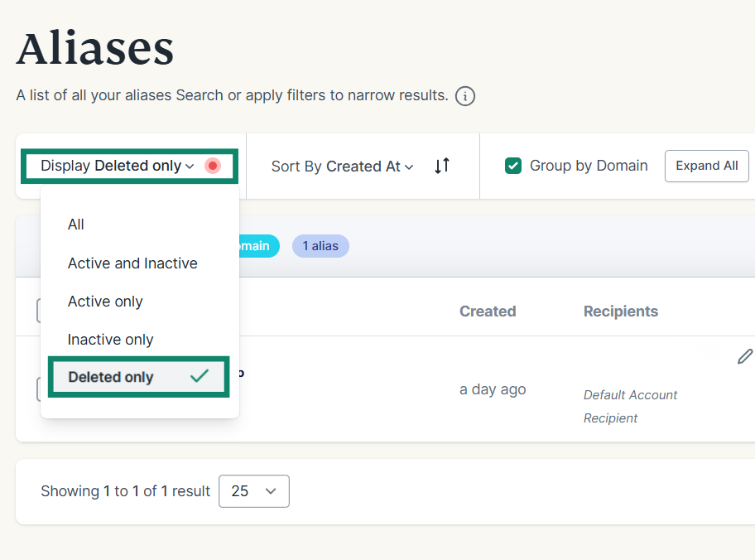Image resolution: width=755 pixels, height=560 pixels.
Task: Open the Display Deleted only dropdown
Action: [118, 166]
